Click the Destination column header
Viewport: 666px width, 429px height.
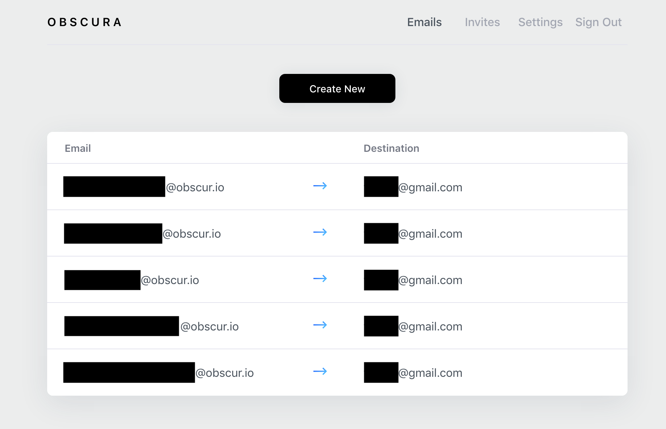pos(391,148)
